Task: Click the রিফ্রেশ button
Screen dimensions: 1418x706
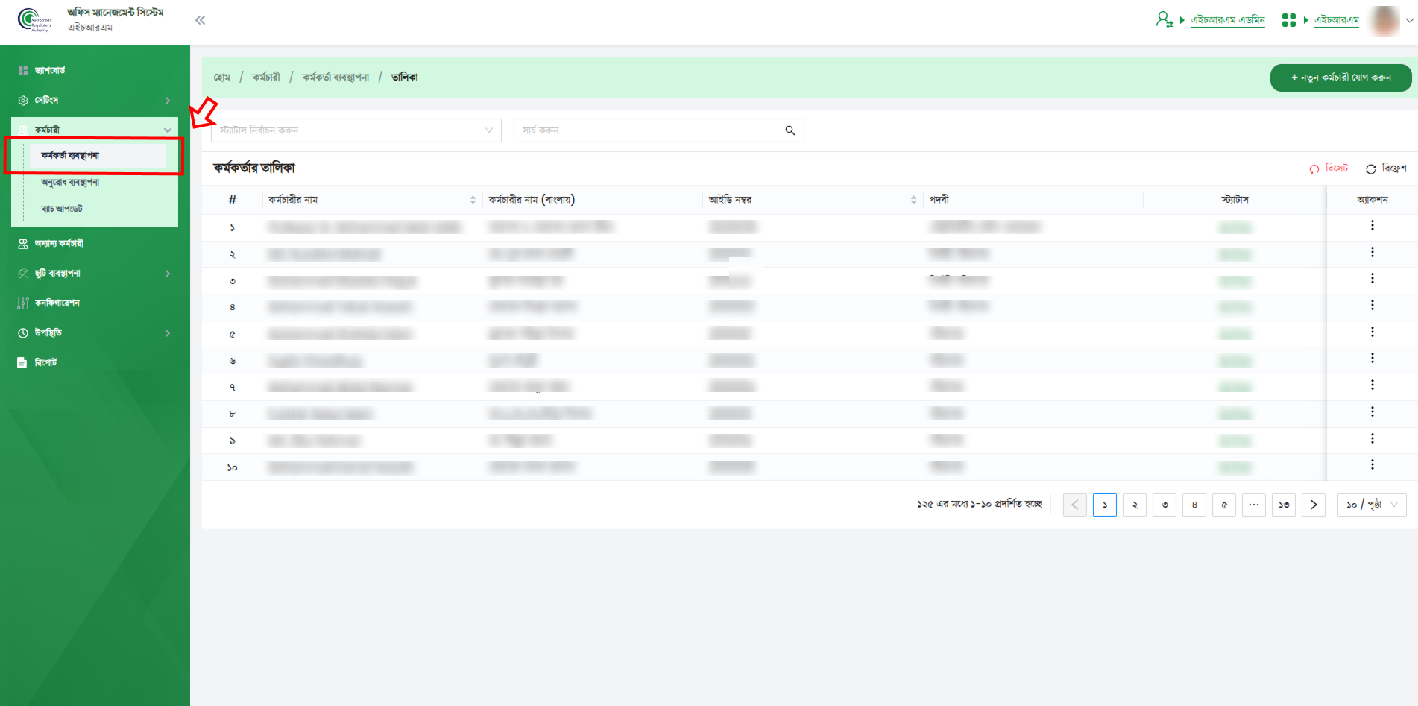Action: (x=1386, y=168)
